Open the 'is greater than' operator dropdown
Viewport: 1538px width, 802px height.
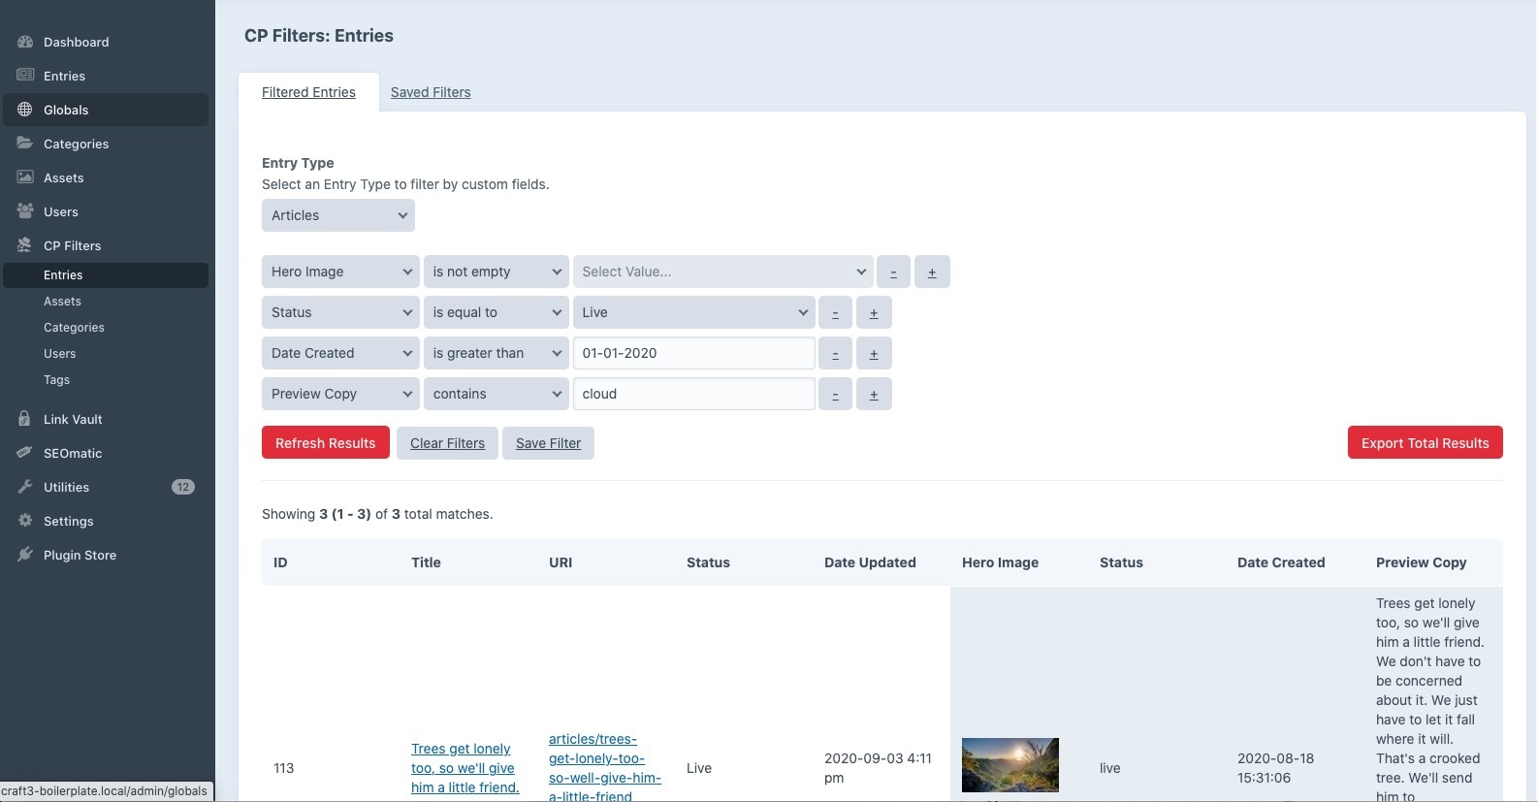coord(497,353)
